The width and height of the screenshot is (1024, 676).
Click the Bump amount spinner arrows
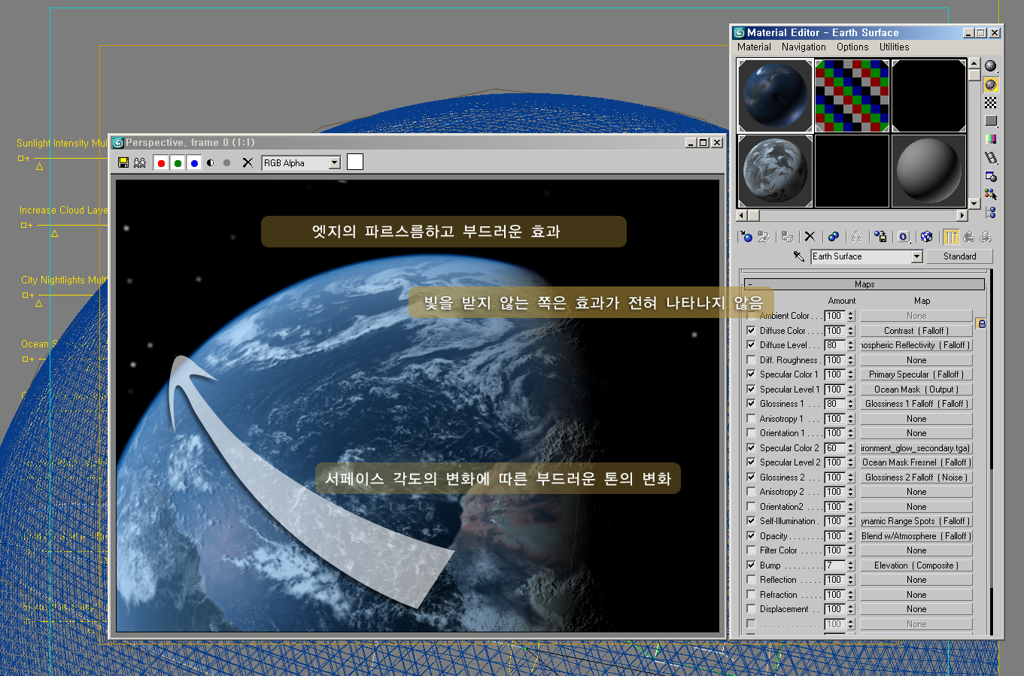coord(851,565)
